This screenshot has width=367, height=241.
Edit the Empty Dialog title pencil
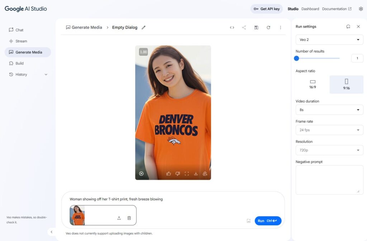click(x=143, y=27)
